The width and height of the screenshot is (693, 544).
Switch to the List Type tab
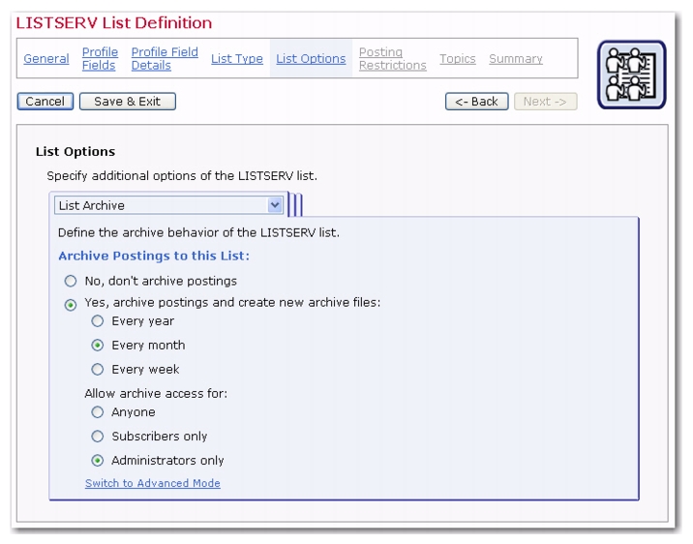(x=237, y=59)
